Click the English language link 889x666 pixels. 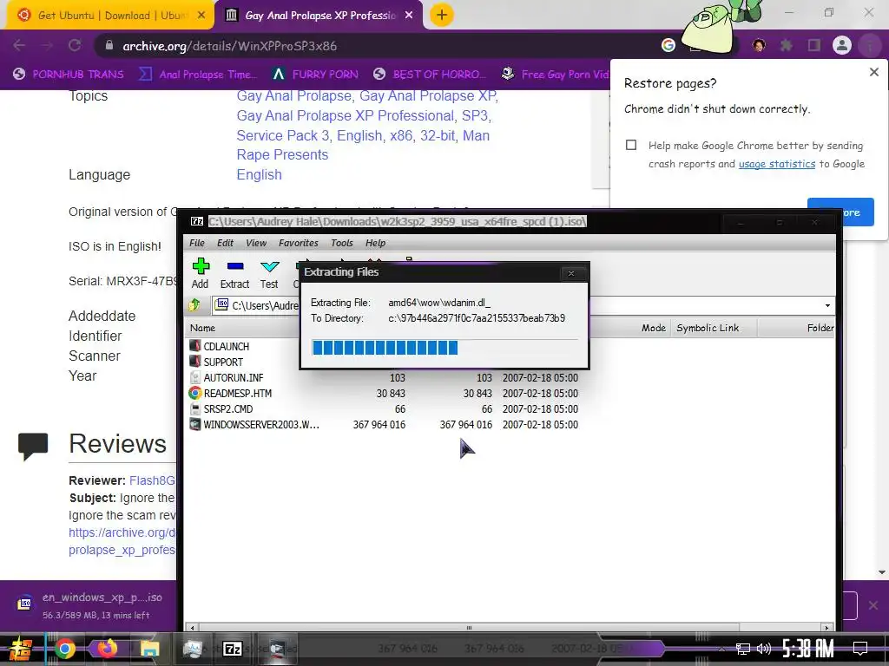pyautogui.click(x=259, y=174)
